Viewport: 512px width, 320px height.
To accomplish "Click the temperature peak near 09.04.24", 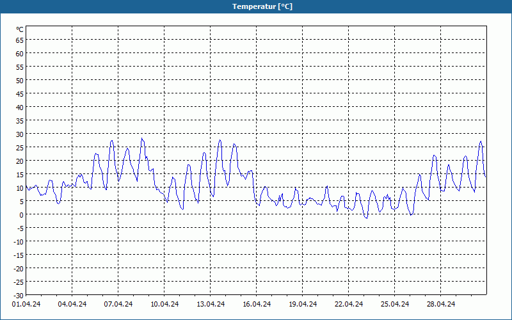I will pos(141,138).
